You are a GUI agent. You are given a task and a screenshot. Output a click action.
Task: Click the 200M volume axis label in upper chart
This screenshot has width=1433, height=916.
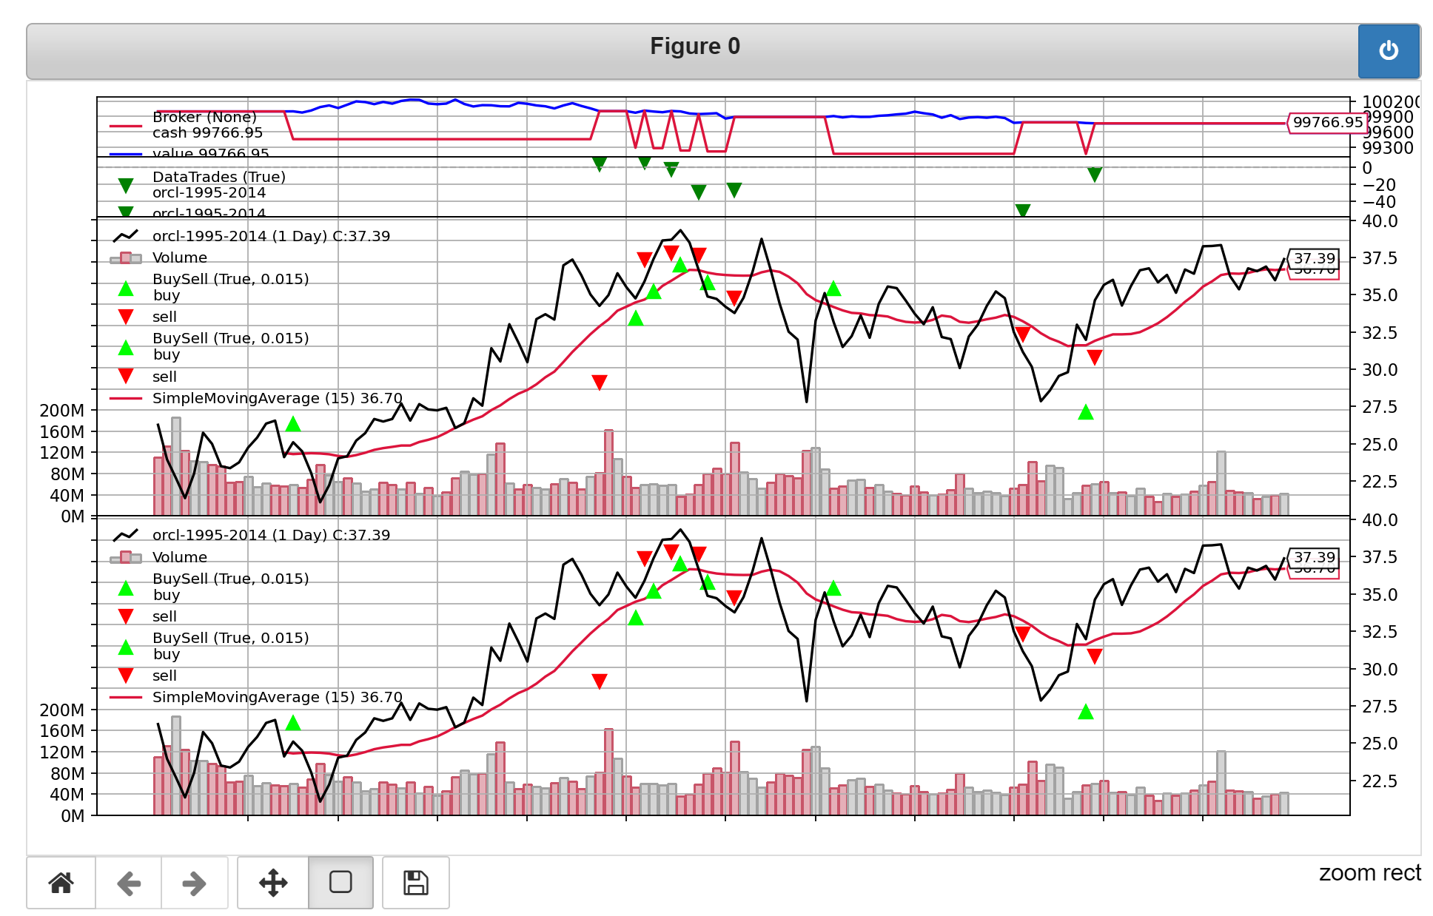coord(62,411)
